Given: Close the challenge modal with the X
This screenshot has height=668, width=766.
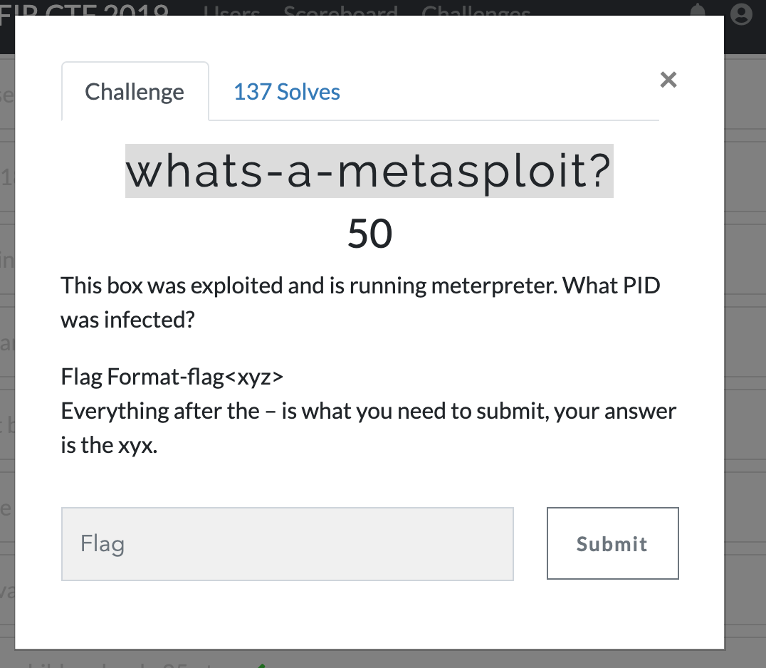Looking at the screenshot, I should [668, 80].
